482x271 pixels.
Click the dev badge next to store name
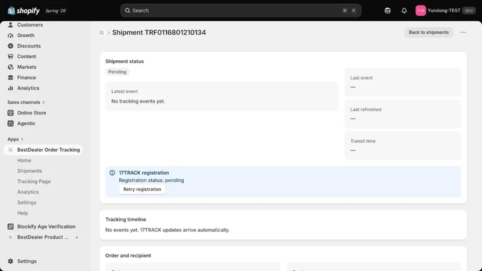point(469,10)
